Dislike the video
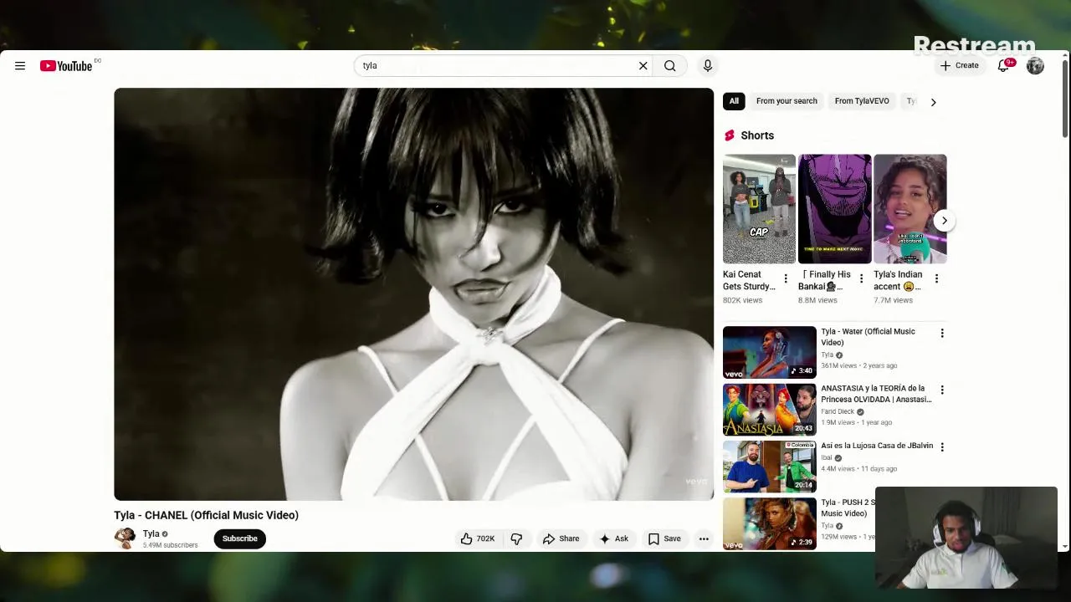Viewport: 1071px width, 602px height. tap(516, 539)
